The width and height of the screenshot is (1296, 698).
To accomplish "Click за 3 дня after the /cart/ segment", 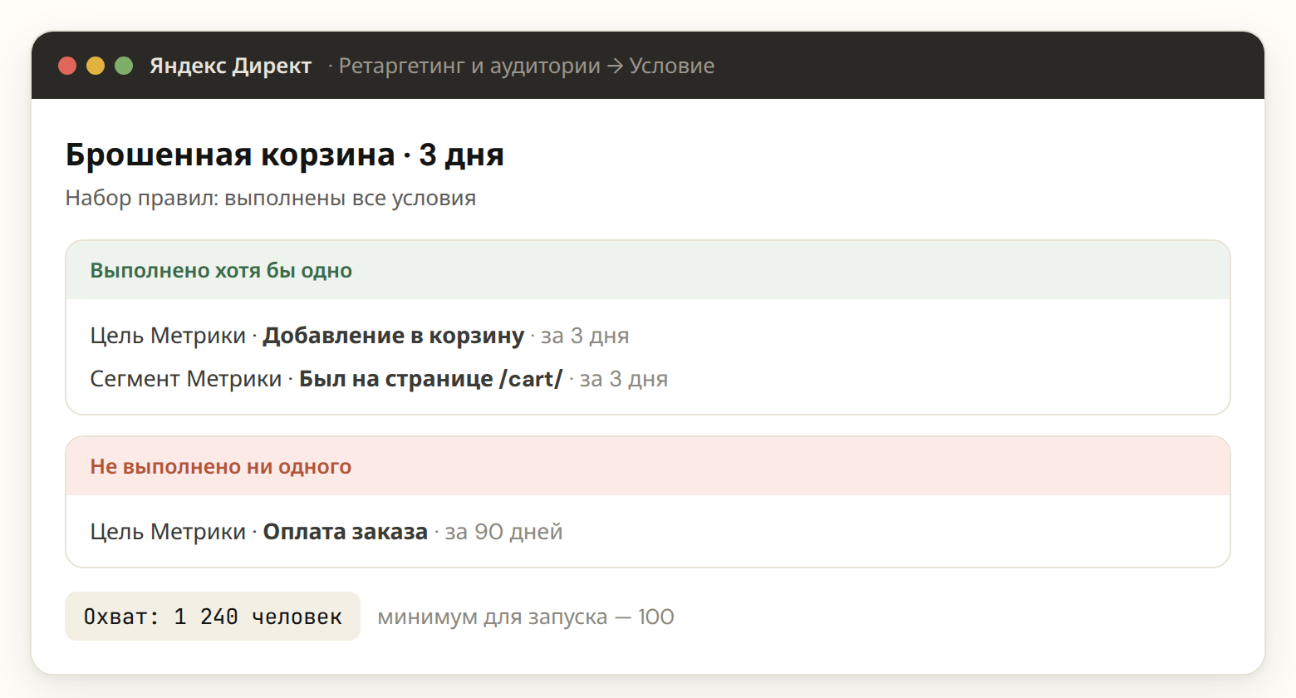I will click(624, 379).
